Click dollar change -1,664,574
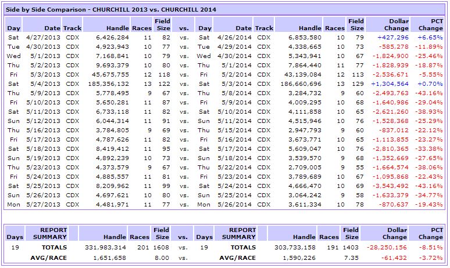Viewport: 450px width, 268px height. click(391, 168)
